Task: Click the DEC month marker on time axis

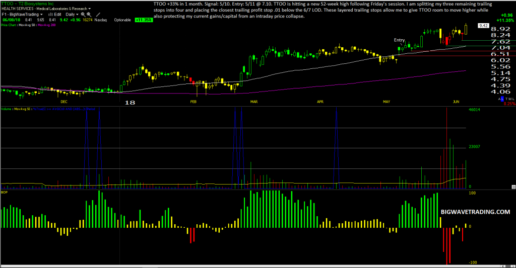Action: (x=64, y=102)
